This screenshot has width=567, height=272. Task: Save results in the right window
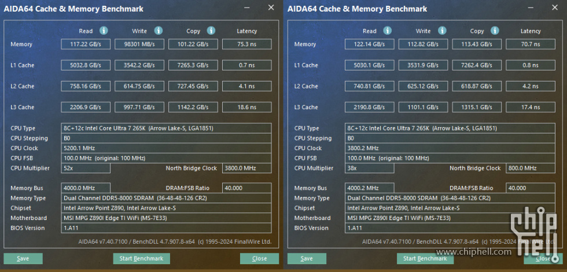pos(307,258)
